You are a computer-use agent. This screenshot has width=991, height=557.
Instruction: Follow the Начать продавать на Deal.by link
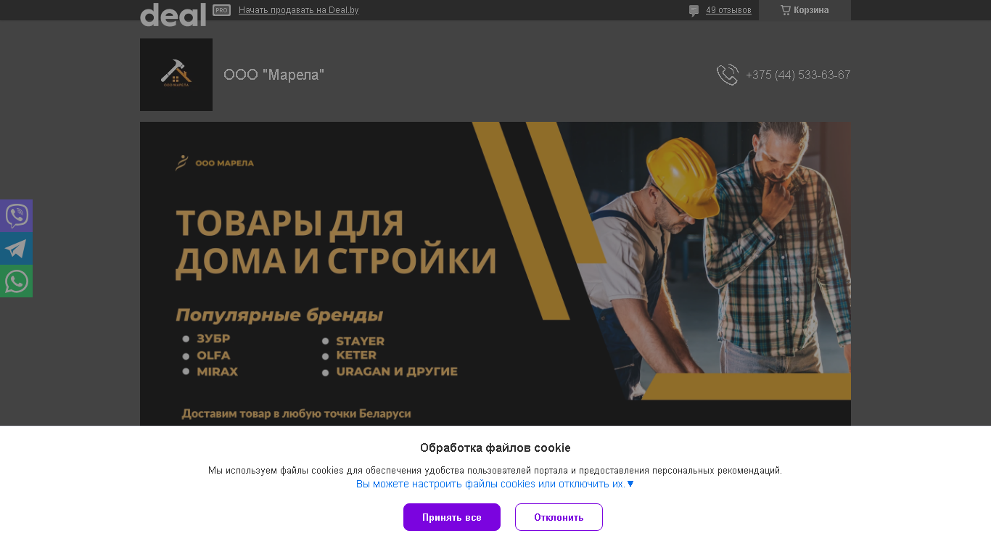coord(298,10)
